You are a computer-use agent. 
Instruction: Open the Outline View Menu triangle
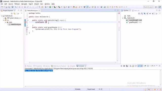[x=160, y=13]
